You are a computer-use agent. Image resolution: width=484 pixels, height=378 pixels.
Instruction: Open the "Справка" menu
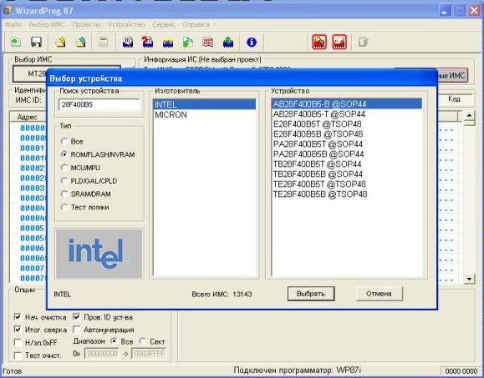coord(196,24)
